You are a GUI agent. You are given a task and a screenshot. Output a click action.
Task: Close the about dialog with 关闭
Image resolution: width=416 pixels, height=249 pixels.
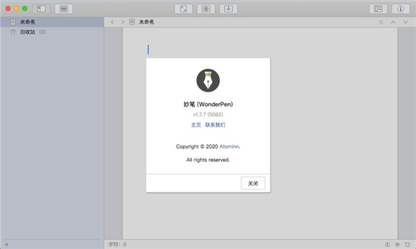pyautogui.click(x=253, y=183)
